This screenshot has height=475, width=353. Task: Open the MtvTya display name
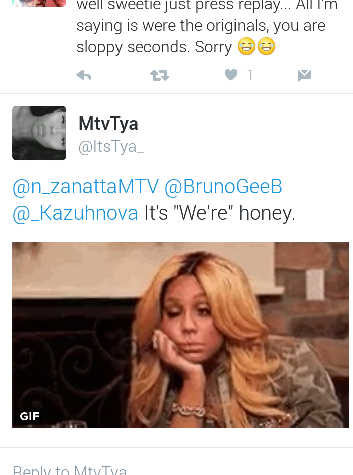108,124
